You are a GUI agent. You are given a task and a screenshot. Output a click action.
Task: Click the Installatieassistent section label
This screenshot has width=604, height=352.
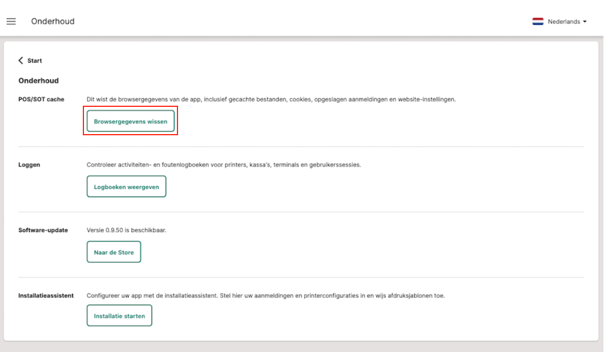(46, 295)
